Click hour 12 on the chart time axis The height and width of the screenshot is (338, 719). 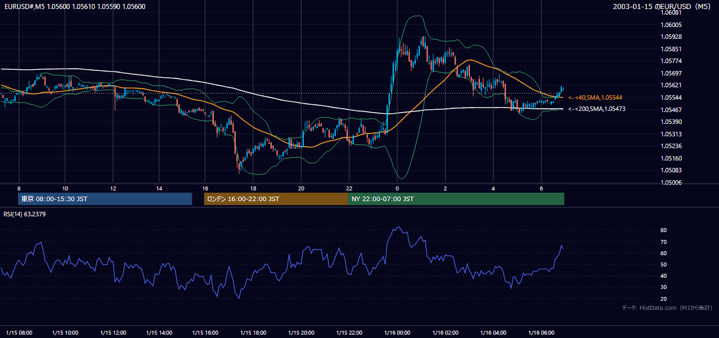pyautogui.click(x=113, y=188)
